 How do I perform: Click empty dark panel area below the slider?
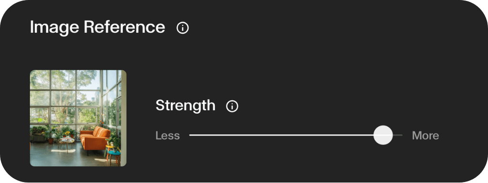pos(295,163)
